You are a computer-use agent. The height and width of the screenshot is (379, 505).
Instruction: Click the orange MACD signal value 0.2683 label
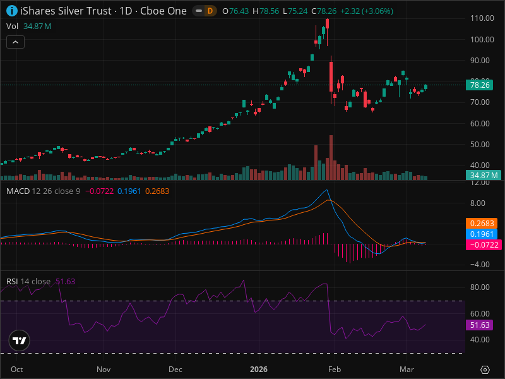tap(482, 224)
